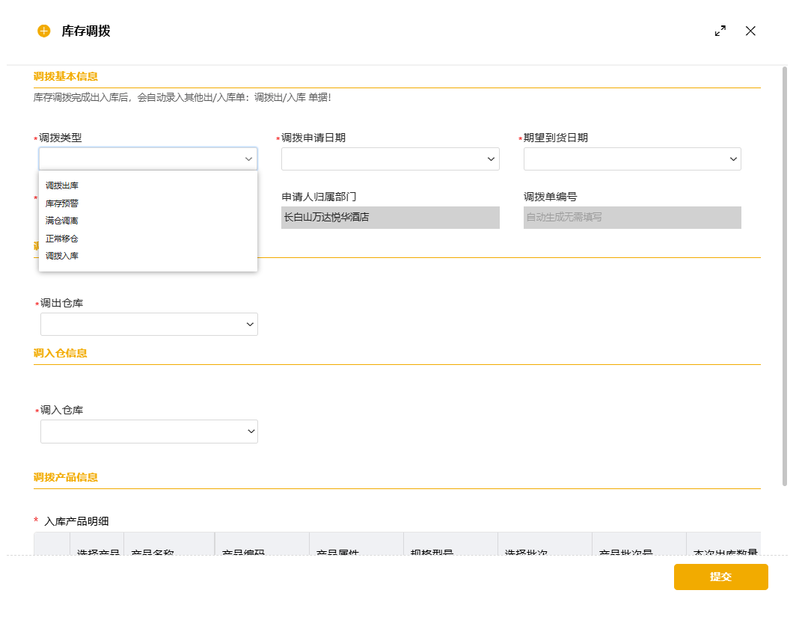Close the 库存调拨 dialog
The height and width of the screenshot is (617, 799).
pos(750,31)
